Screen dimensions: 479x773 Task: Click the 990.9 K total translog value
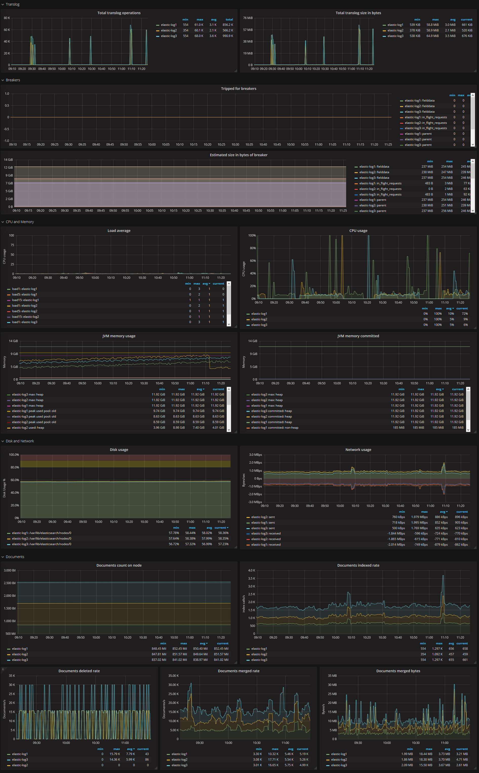(227, 36)
